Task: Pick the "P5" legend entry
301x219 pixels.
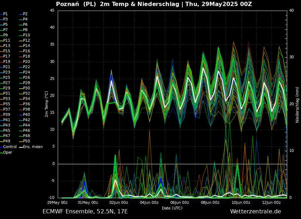Action: pyautogui.click(x=4, y=24)
